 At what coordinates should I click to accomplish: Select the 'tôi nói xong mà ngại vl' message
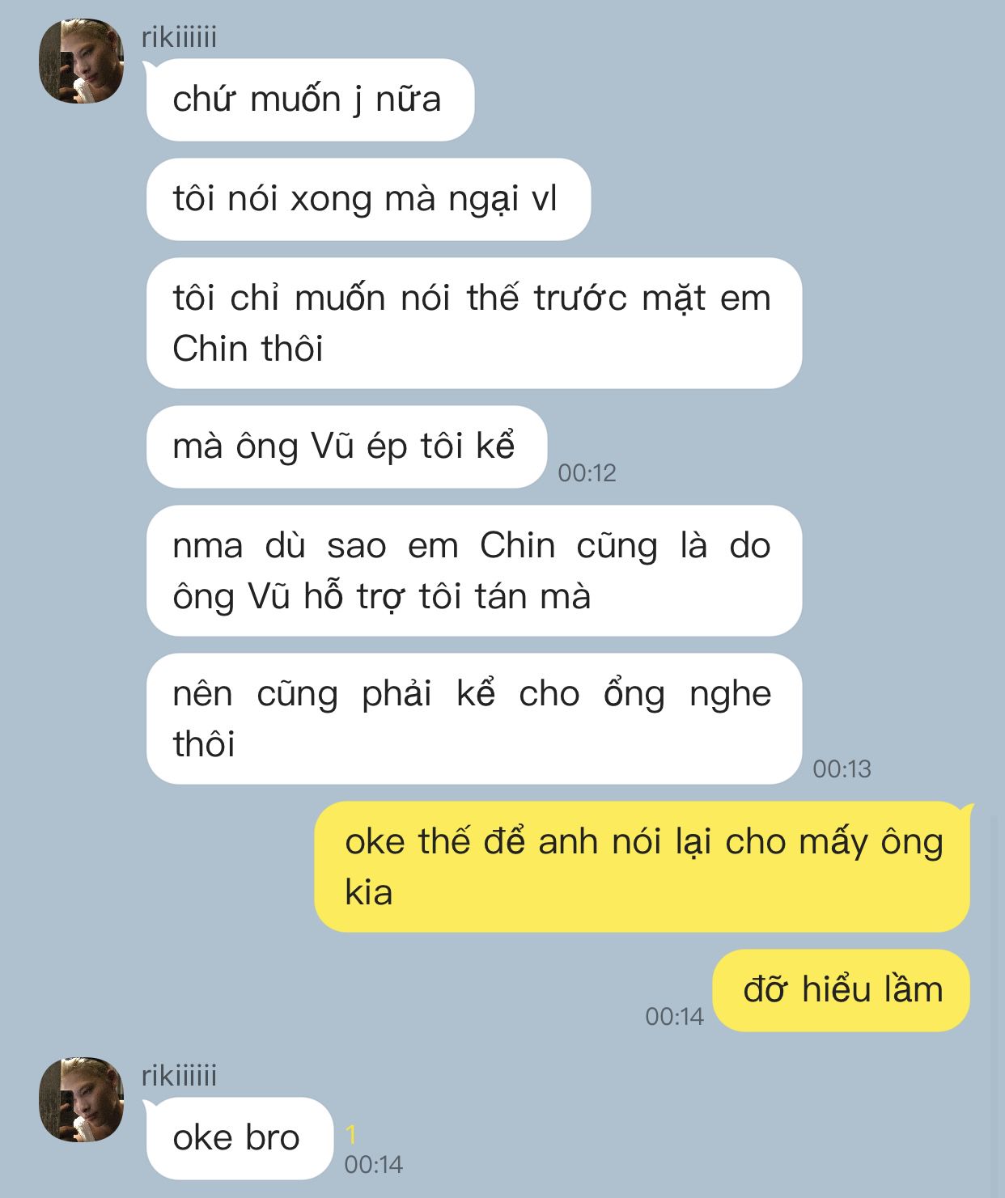(x=368, y=199)
